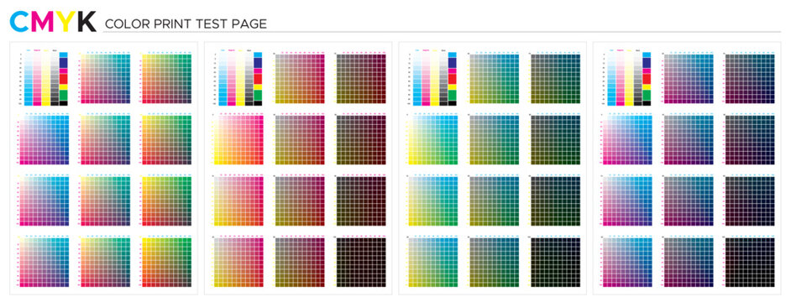The image size is (791, 302).
Task: Open the white-cornered yellow-magenta chart on second page
Action: click(238, 140)
